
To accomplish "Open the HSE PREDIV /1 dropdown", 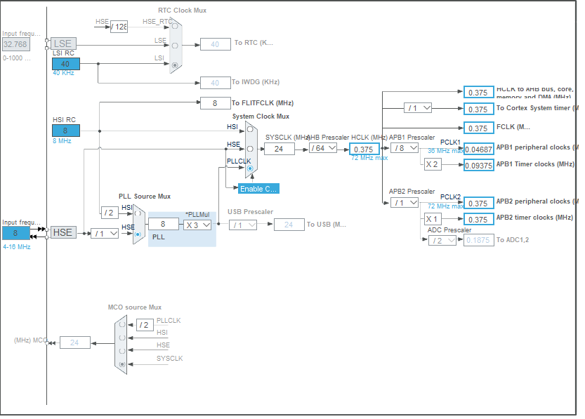I will pyautogui.click(x=104, y=232).
